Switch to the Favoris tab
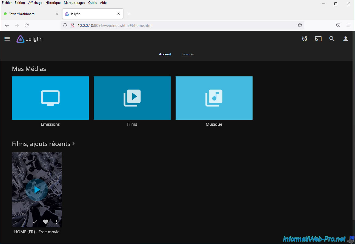Viewport: 355px width, 244px height. [187, 54]
